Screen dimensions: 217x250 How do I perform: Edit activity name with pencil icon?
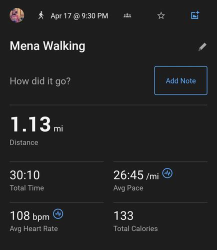pyautogui.click(x=202, y=46)
